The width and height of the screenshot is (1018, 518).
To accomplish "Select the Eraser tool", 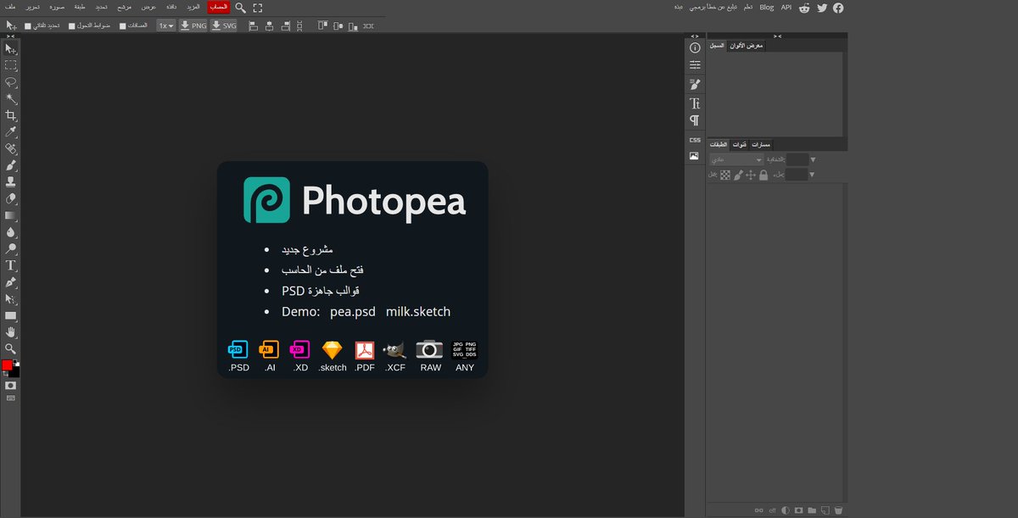I will point(11,198).
